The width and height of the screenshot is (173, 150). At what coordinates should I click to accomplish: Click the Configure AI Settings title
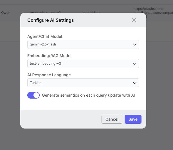[51, 20]
